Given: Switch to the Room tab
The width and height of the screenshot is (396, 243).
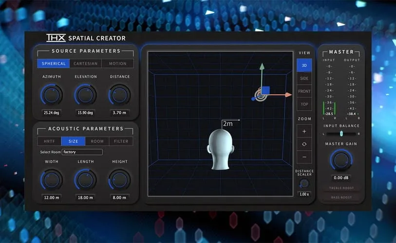Looking at the screenshot, I should coord(97,141).
